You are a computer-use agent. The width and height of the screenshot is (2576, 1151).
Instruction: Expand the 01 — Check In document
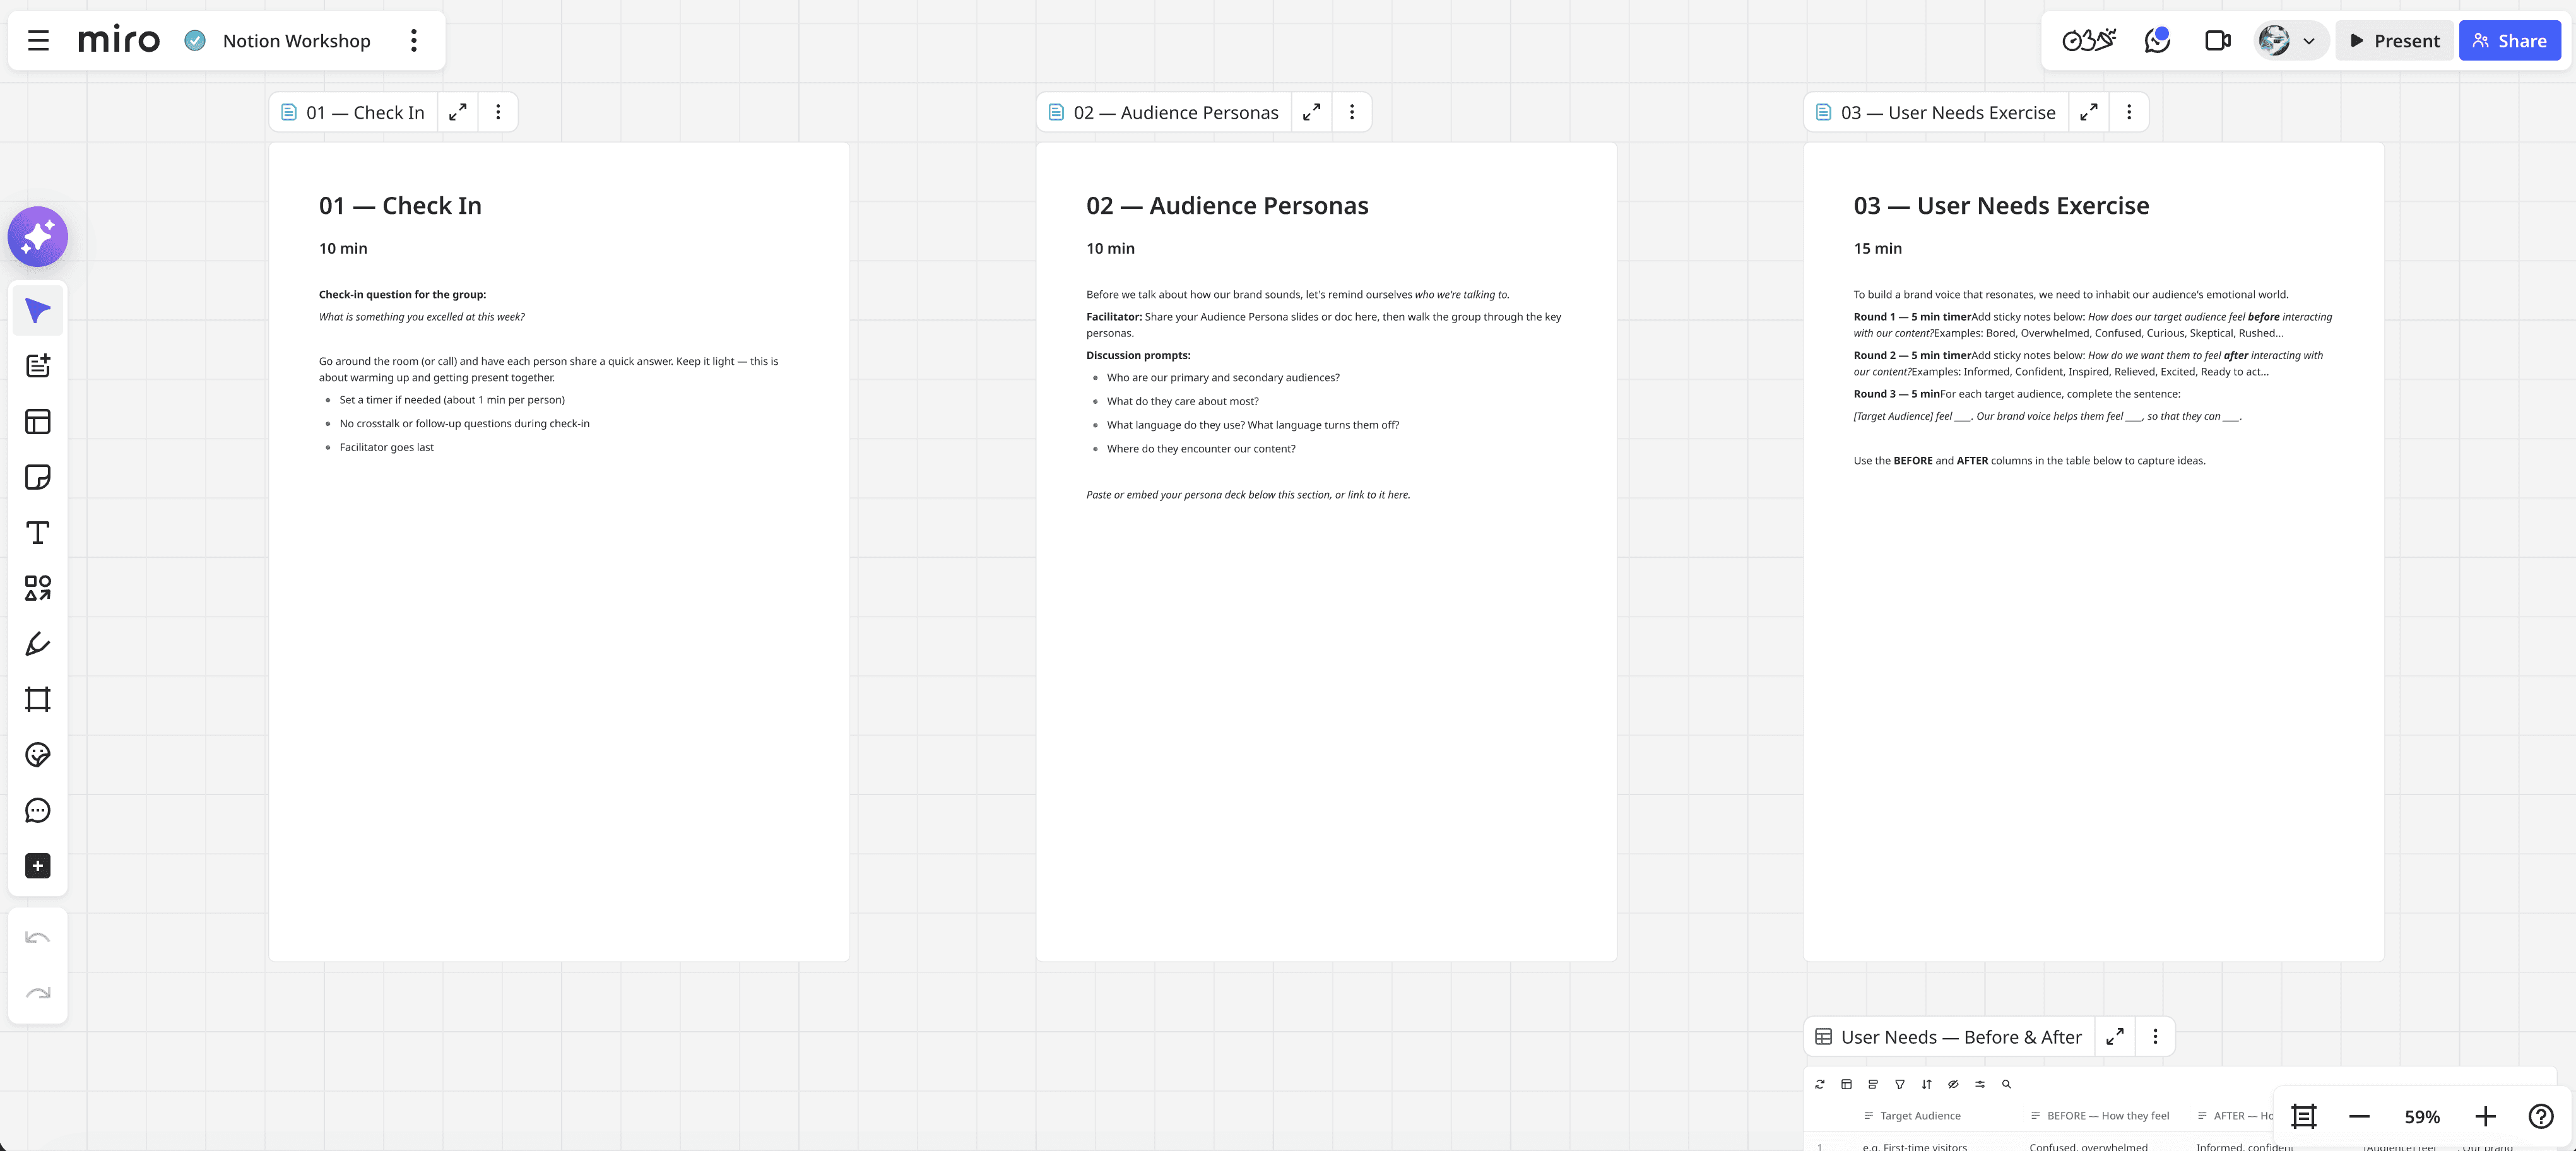(458, 113)
